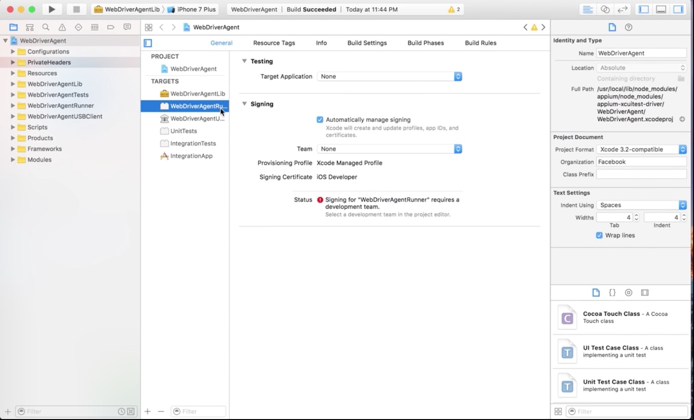Show the File inspector

(612, 27)
